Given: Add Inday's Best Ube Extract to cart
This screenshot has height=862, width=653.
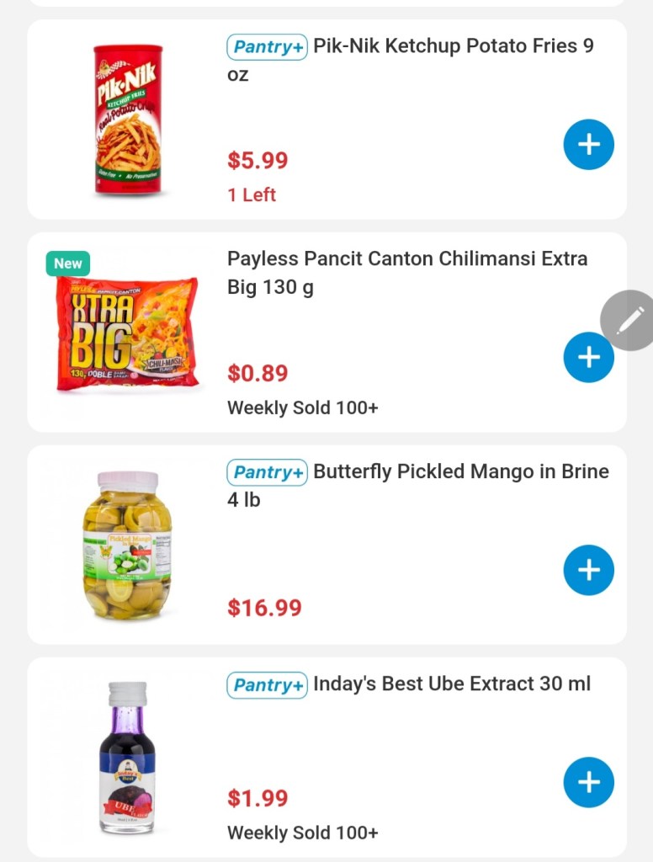Looking at the screenshot, I should 588,782.
